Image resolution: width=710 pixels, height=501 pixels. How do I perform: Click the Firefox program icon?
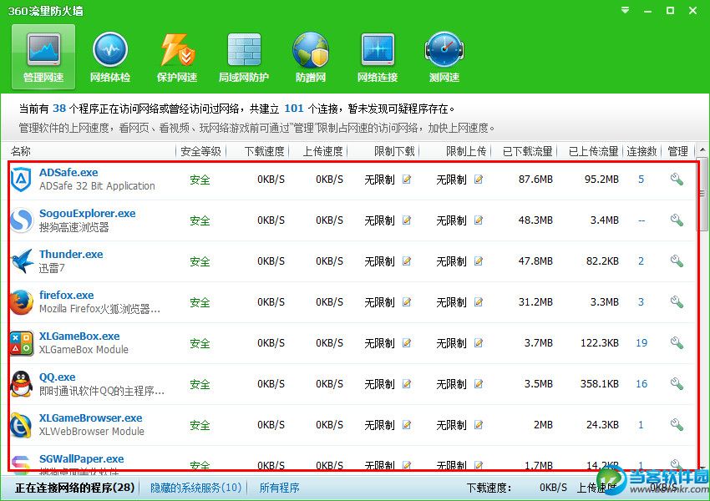coord(21,302)
